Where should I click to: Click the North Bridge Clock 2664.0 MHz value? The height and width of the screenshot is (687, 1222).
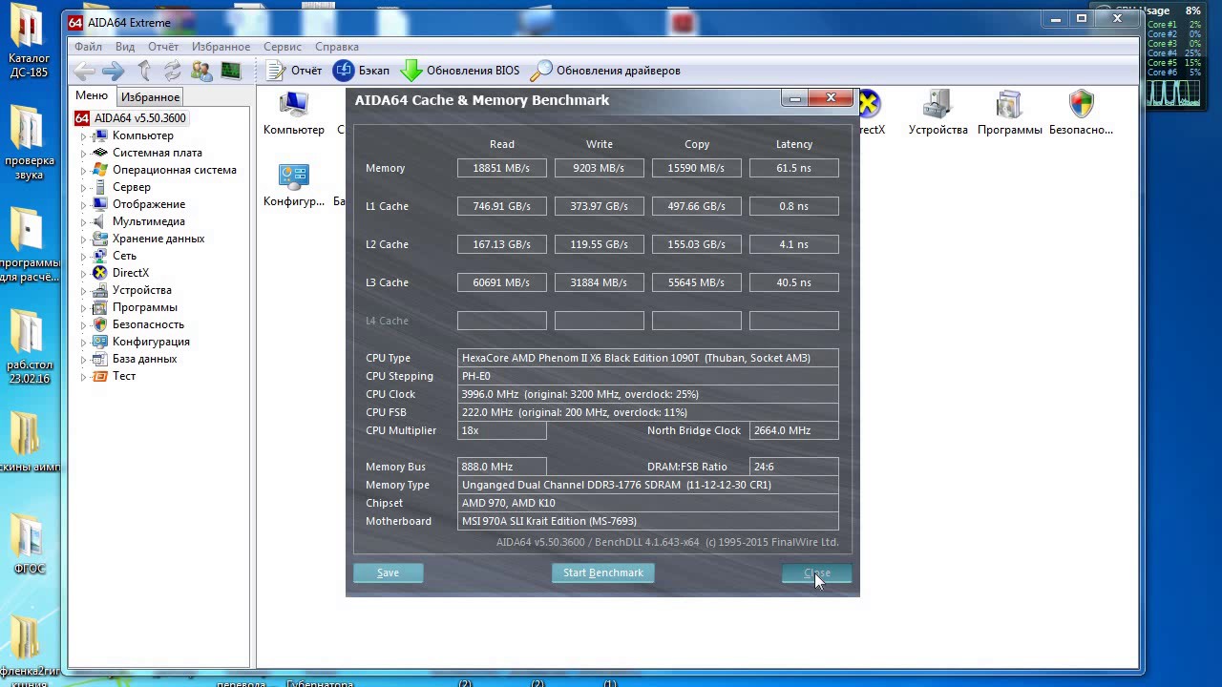pos(794,430)
